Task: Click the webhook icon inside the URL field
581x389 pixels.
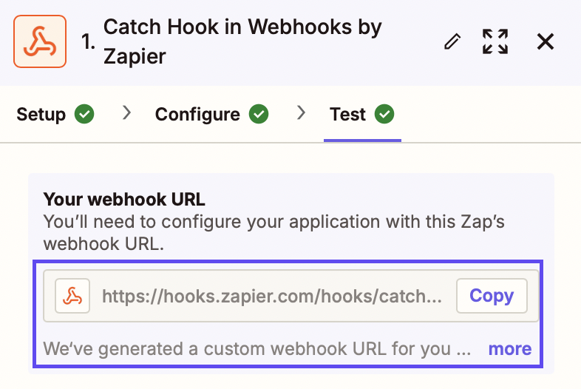Action: click(x=72, y=296)
